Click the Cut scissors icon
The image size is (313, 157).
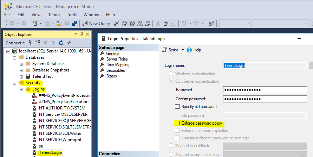(x=158, y=23)
